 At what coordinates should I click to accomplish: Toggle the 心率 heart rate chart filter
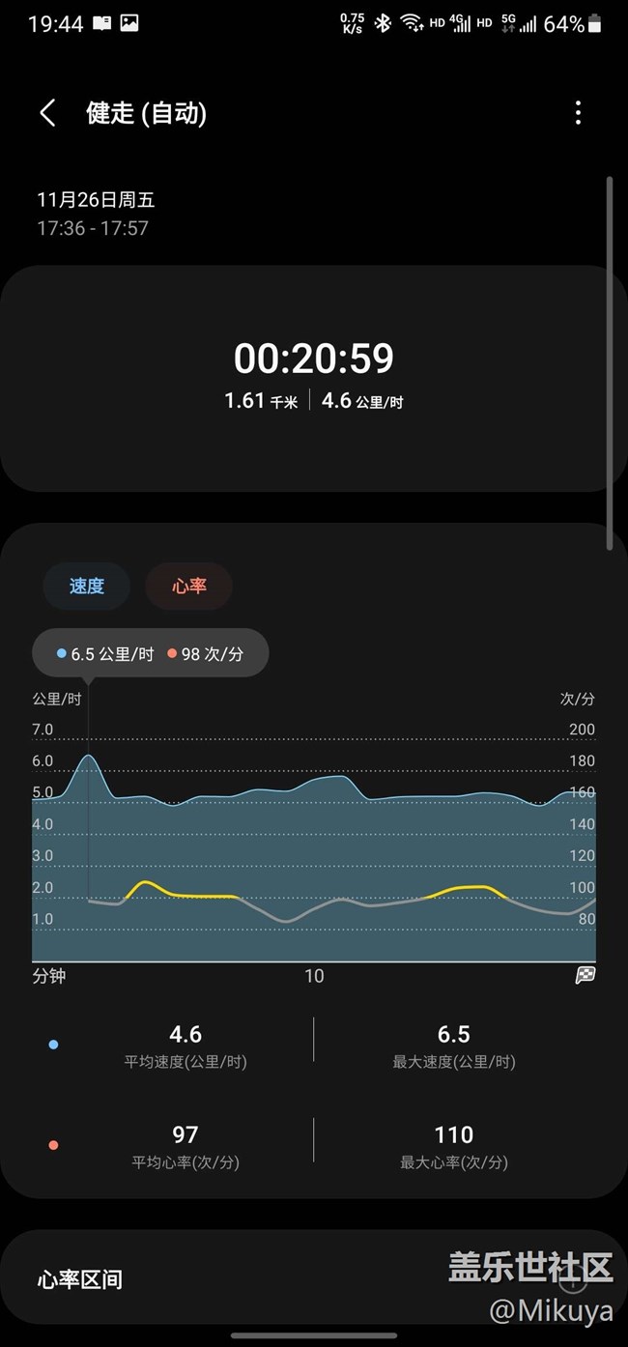pyautogui.click(x=188, y=586)
